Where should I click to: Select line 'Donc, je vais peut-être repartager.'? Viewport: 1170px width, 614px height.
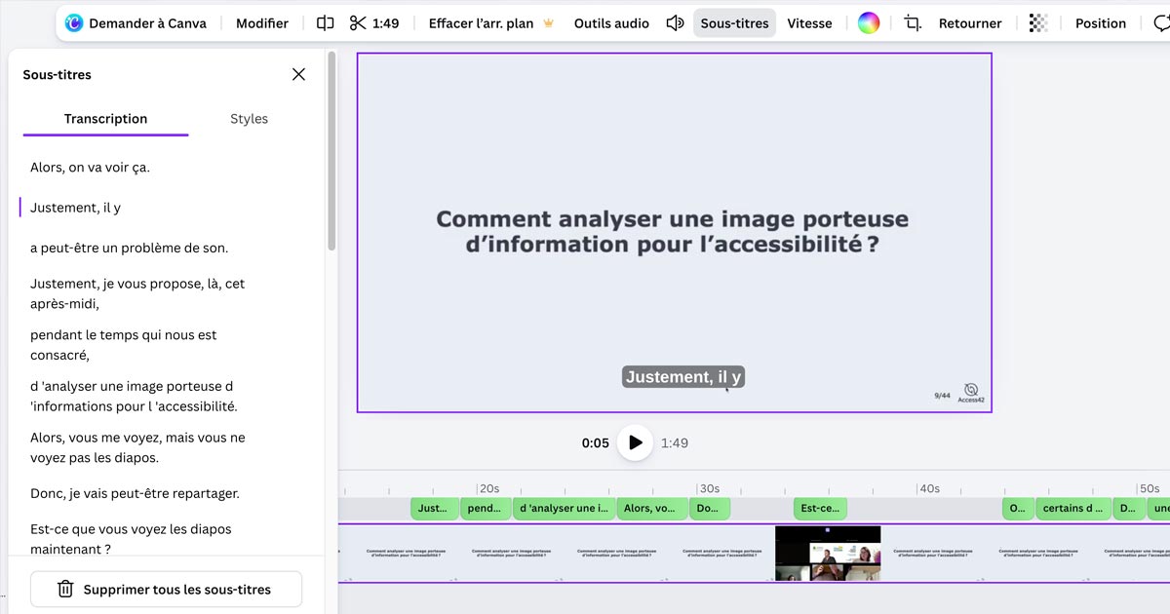point(135,493)
